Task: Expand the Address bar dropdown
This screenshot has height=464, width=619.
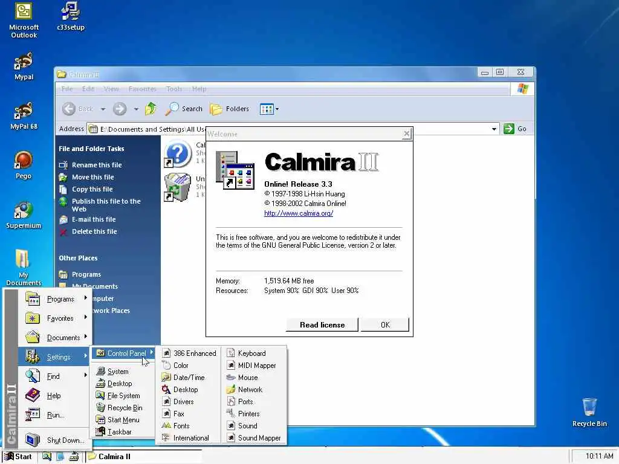Action: 494,129
